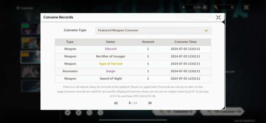Image resolution: width=266 pixels, height=123 pixels.
Task: Click the amount in Discord row
Action: (x=148, y=49)
